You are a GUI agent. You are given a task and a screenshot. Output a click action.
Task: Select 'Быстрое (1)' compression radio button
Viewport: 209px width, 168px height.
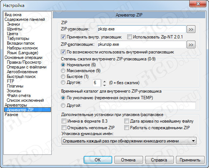tap(63, 76)
